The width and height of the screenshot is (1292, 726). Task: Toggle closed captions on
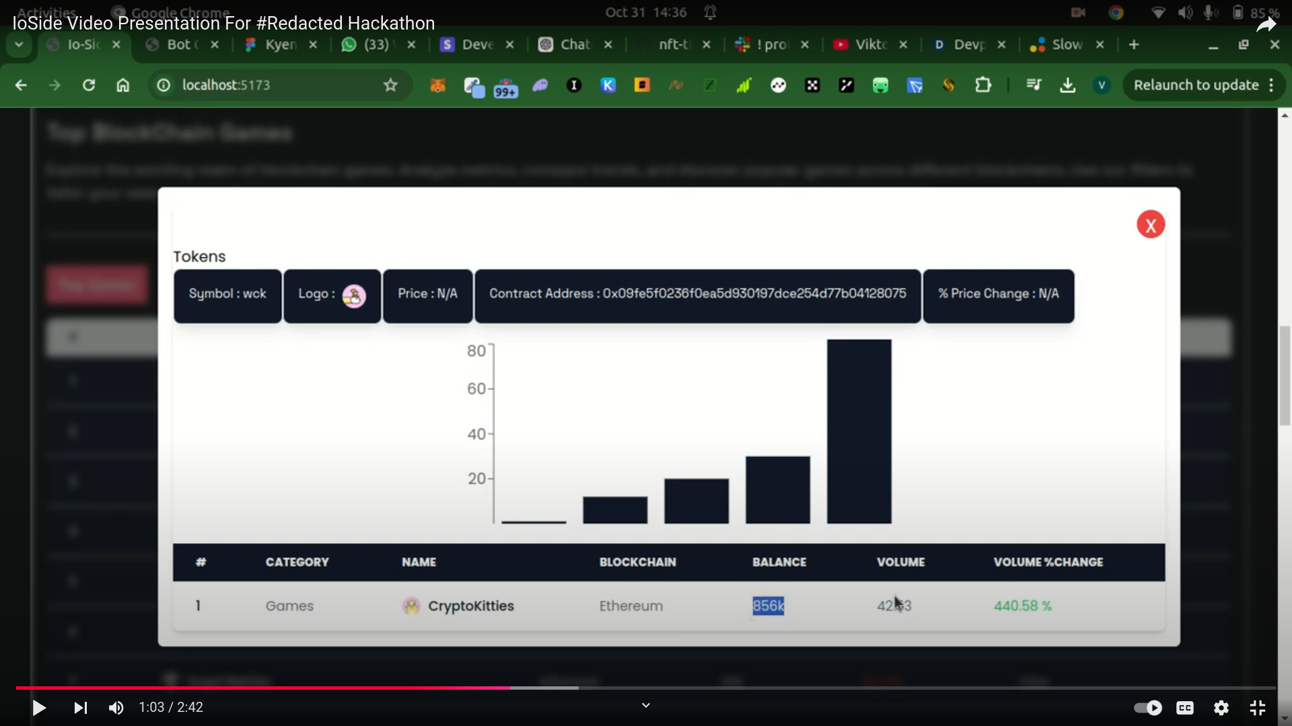[1184, 707]
